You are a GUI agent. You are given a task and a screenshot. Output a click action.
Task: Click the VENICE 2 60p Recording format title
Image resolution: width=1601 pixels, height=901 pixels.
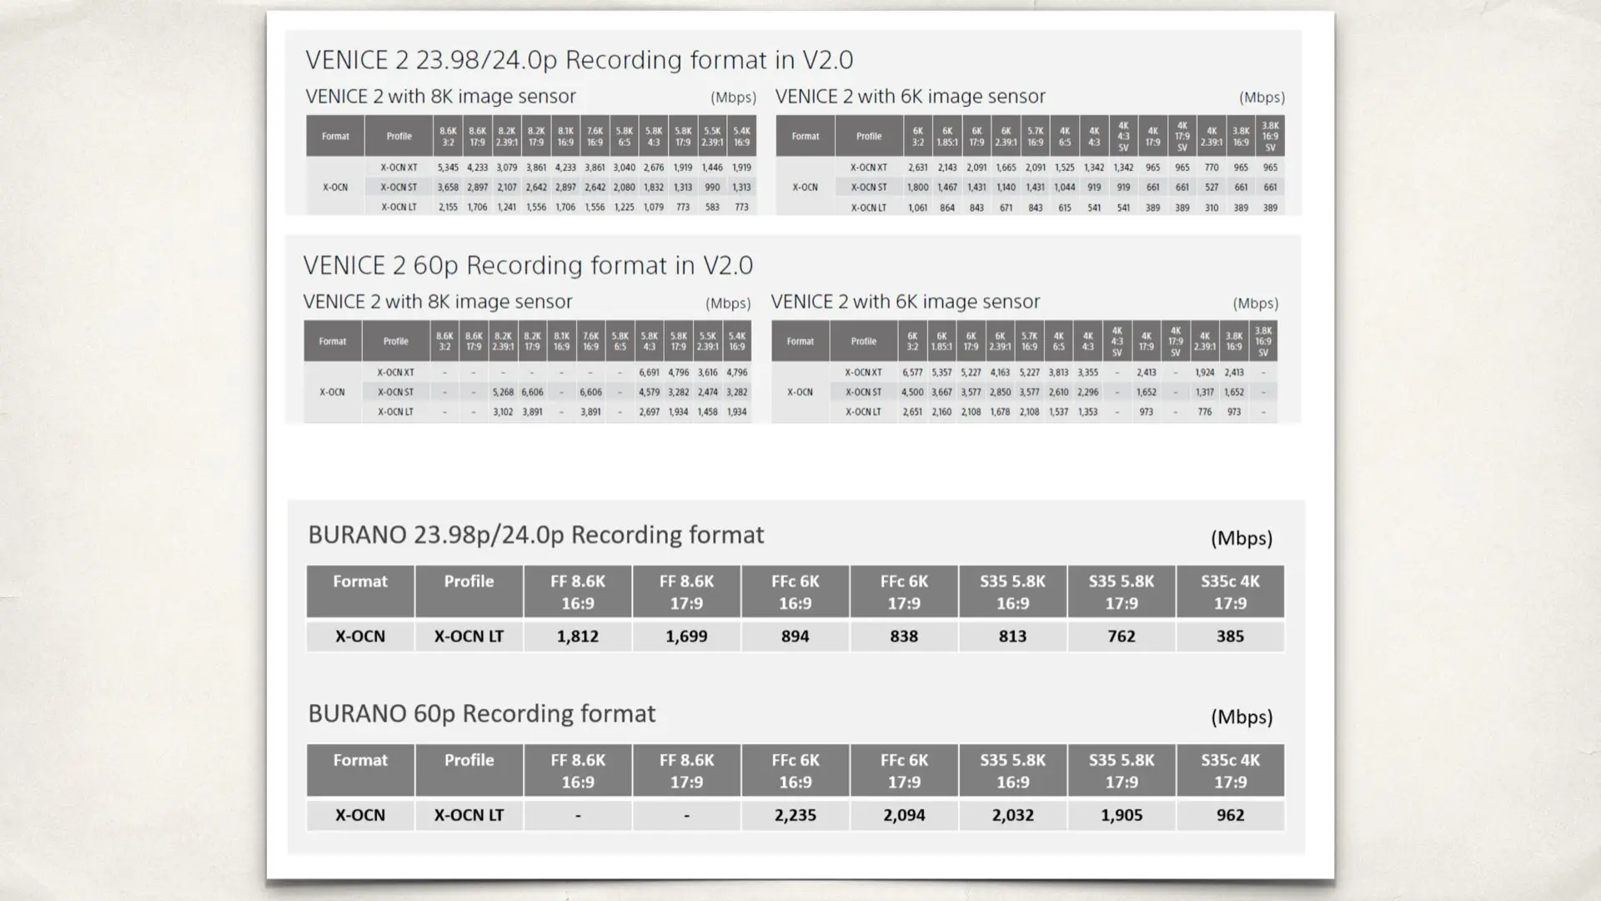click(528, 265)
